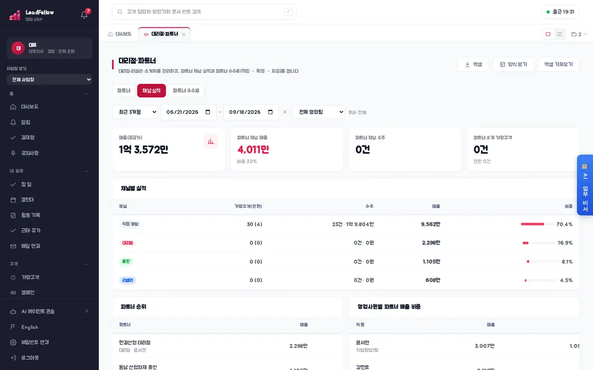This screenshot has height=370, width=593.
Task: Open the 전체 사업장 dropdown
Action: pos(49,79)
